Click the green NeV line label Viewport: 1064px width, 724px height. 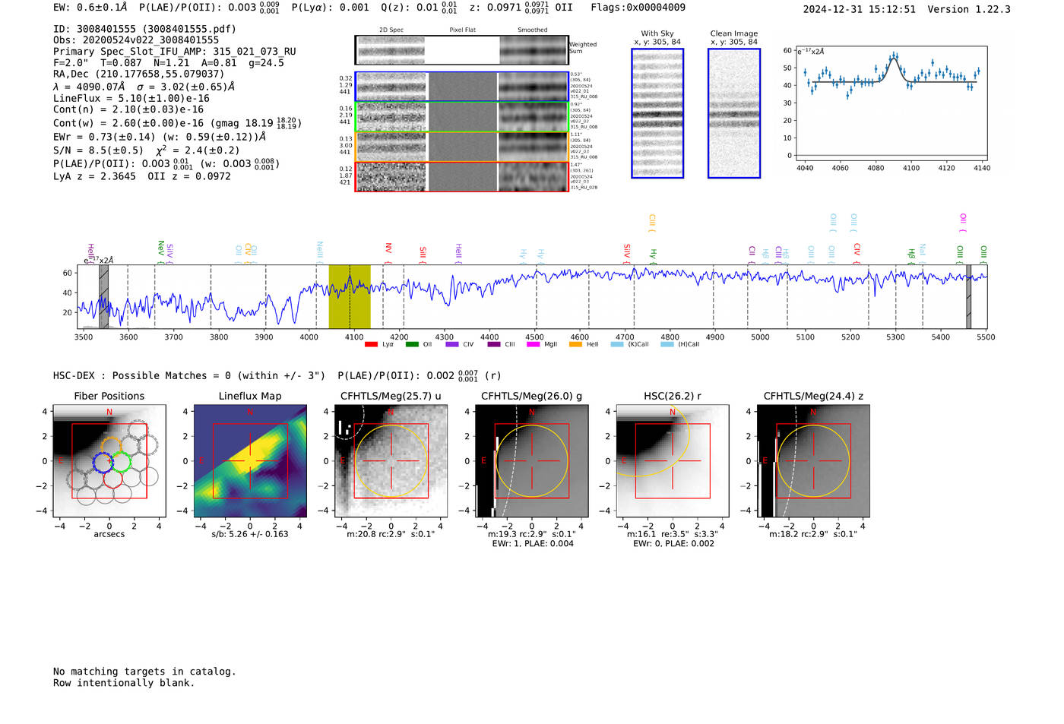161,248
